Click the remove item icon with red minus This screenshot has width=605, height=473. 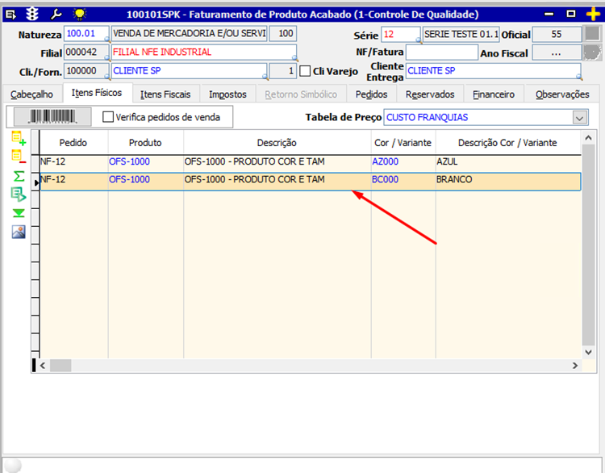pos(19,157)
